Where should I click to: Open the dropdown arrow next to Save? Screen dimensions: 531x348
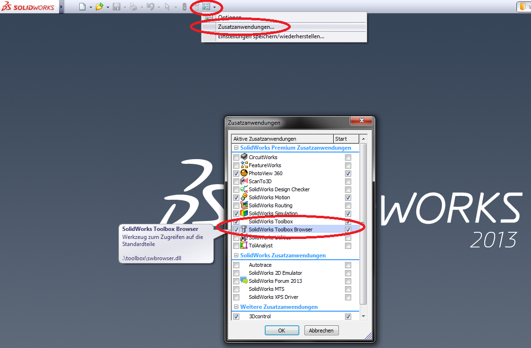click(x=125, y=7)
